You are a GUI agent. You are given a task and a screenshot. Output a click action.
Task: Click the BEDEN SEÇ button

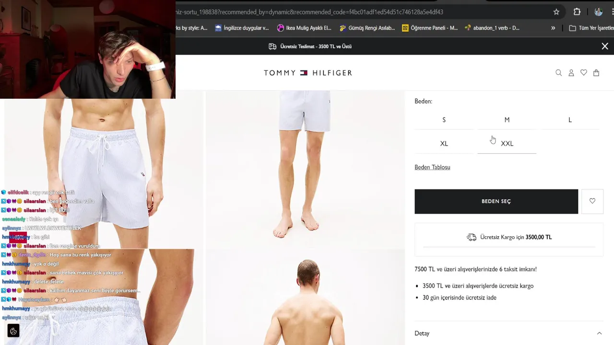point(496,201)
